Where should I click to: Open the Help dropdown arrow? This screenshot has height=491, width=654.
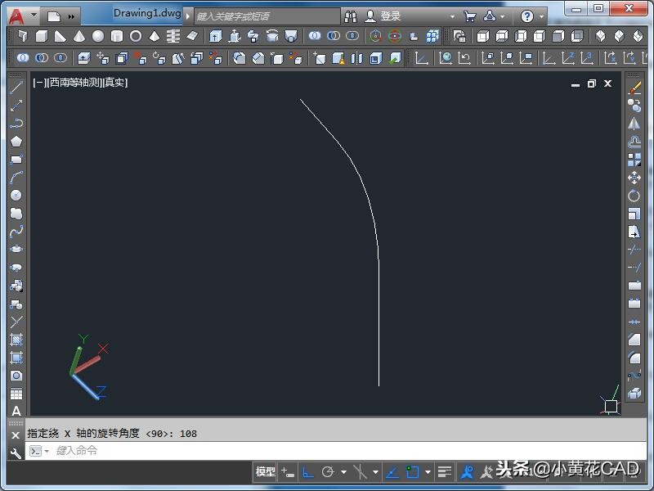[542, 16]
